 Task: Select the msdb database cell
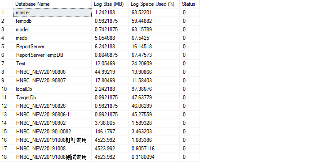click(52, 38)
